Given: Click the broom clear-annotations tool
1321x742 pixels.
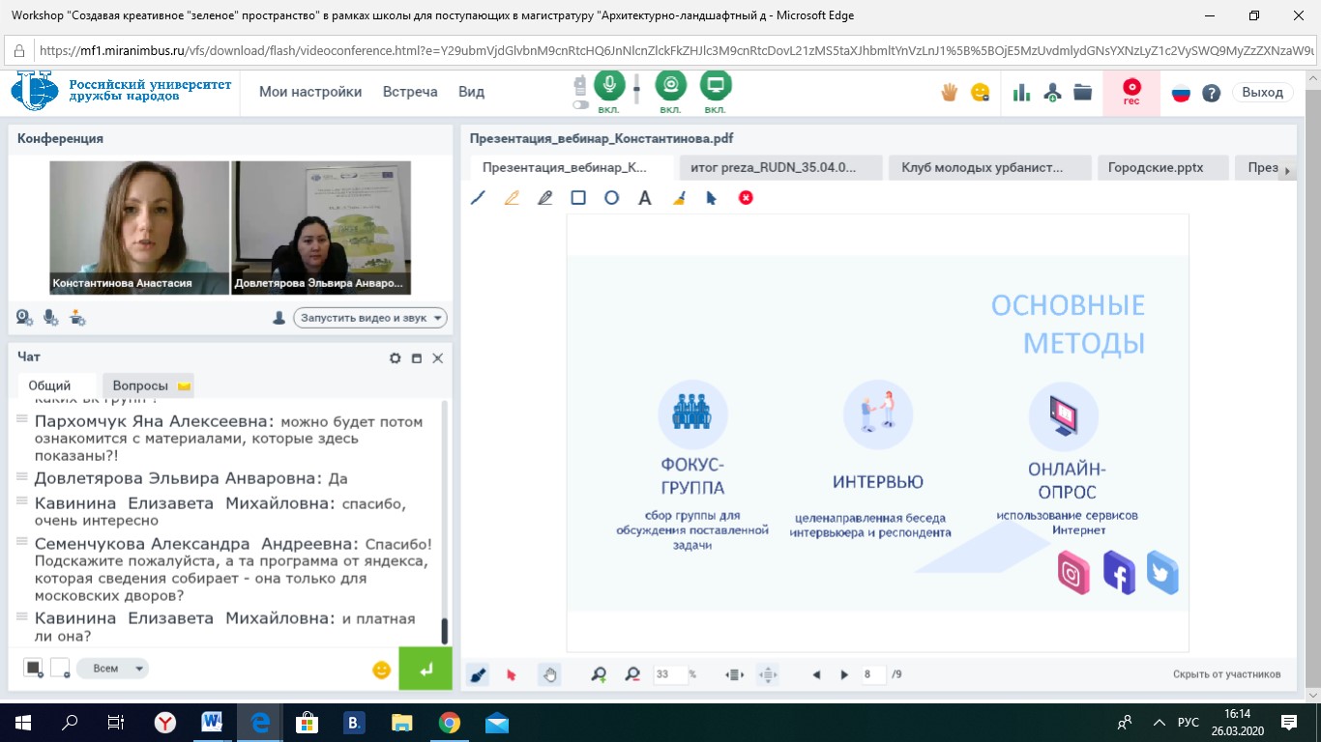Looking at the screenshot, I should tap(679, 198).
